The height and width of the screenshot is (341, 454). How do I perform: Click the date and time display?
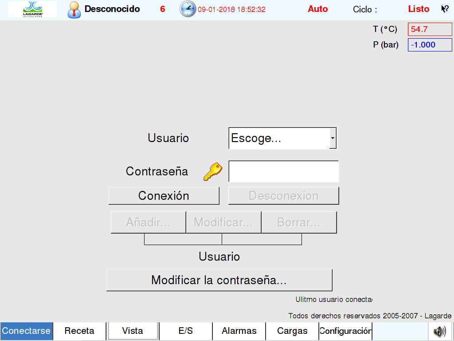point(231,9)
